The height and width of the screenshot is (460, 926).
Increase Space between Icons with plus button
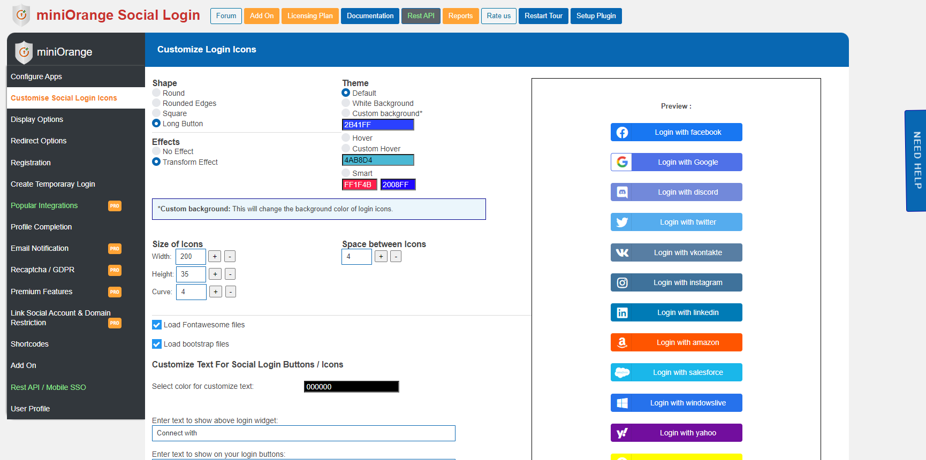[381, 257]
